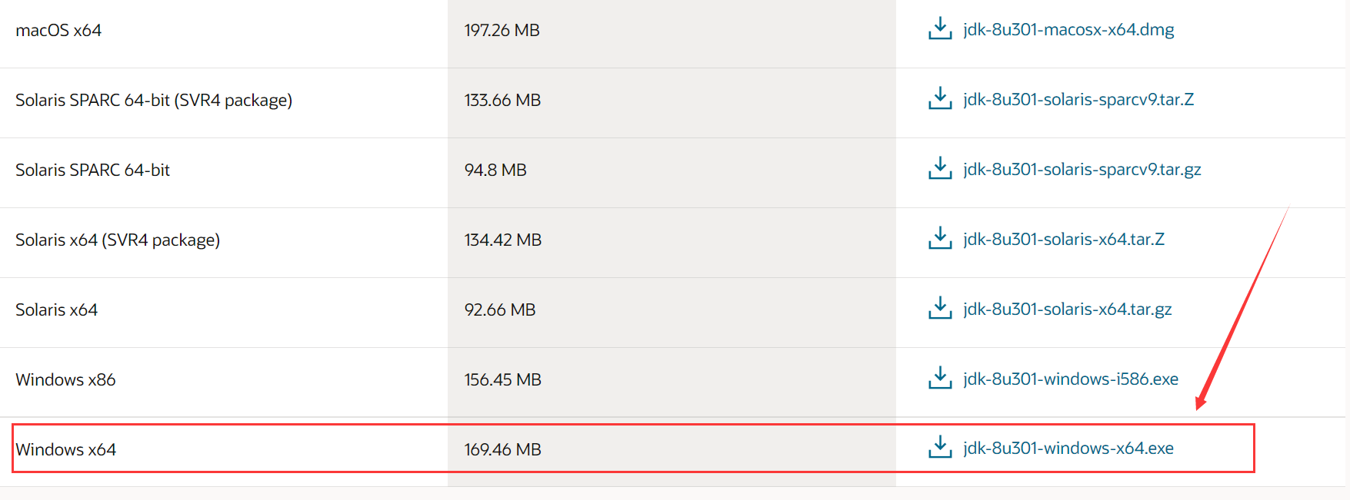This screenshot has height=500, width=1350.
Task: Click the 197.26 MB size cell
Action: (x=502, y=31)
